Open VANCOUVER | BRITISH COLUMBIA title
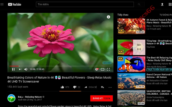 coord(159,93)
